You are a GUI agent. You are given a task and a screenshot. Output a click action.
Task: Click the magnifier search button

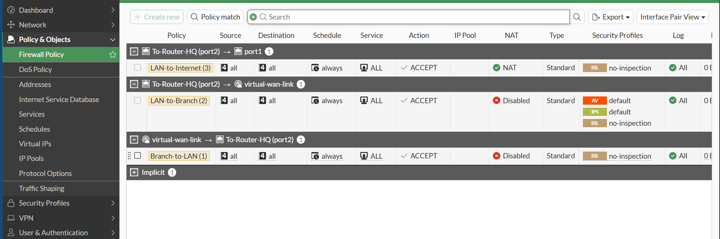click(x=577, y=17)
